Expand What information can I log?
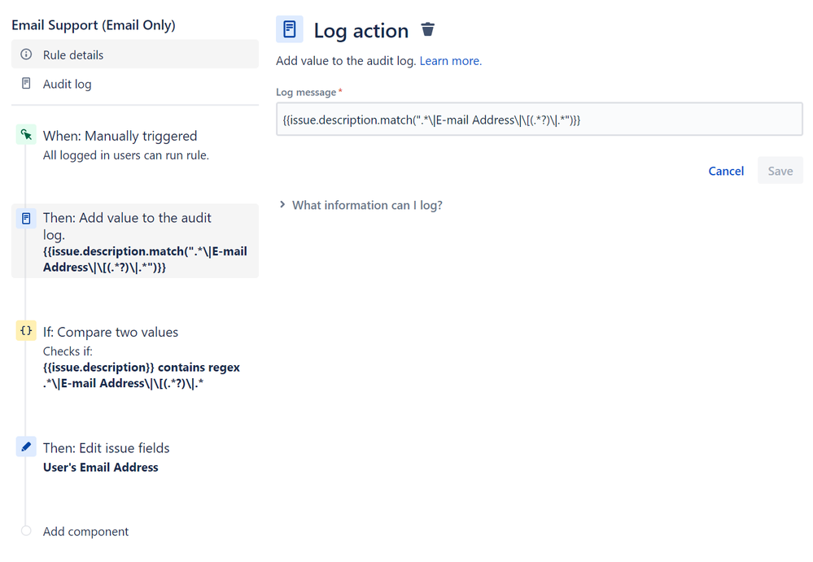Screen dimensions: 813x562 (x=361, y=205)
